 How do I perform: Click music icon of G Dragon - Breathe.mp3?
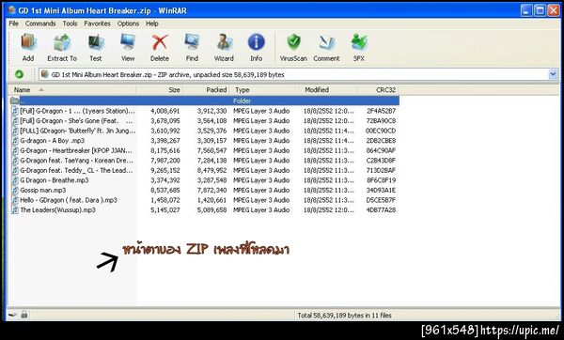click(15, 180)
